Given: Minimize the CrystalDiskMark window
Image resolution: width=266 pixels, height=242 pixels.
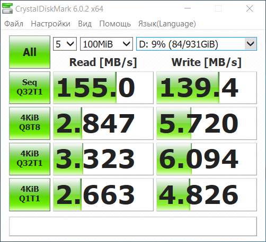Looking at the screenshot, I should [x=188, y=8].
